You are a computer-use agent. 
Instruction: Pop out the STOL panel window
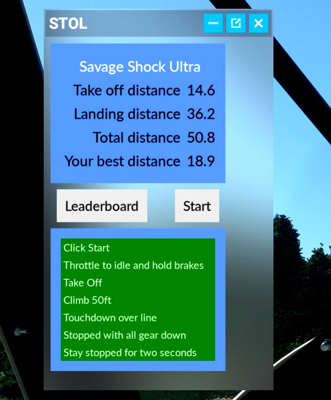pos(236,23)
